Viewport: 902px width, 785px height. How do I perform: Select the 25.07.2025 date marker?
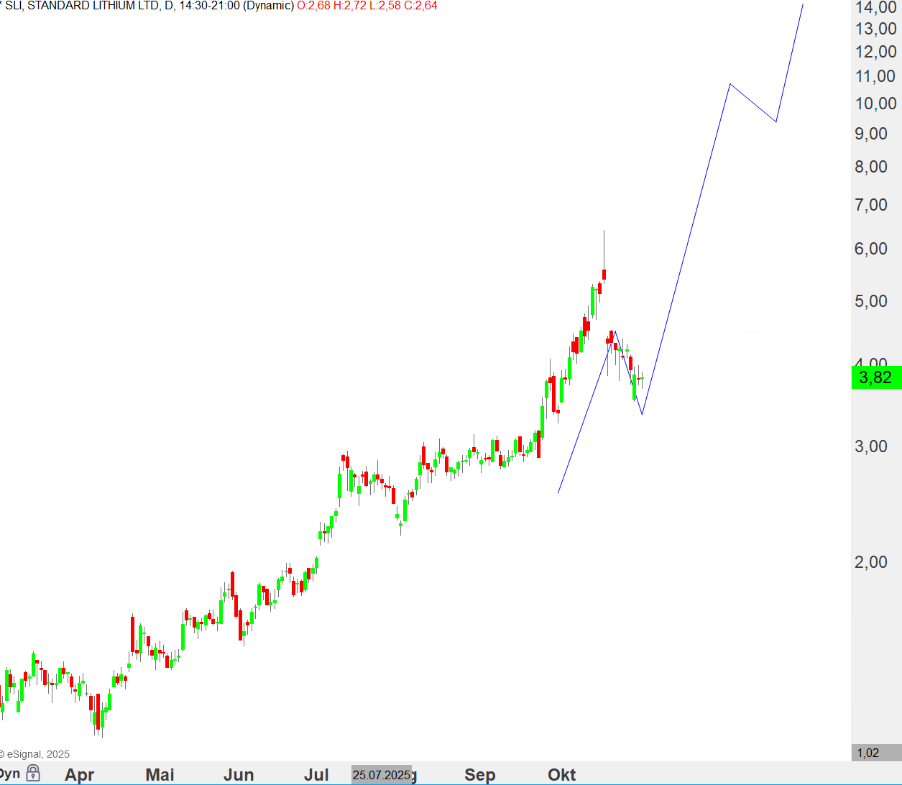[x=381, y=775]
